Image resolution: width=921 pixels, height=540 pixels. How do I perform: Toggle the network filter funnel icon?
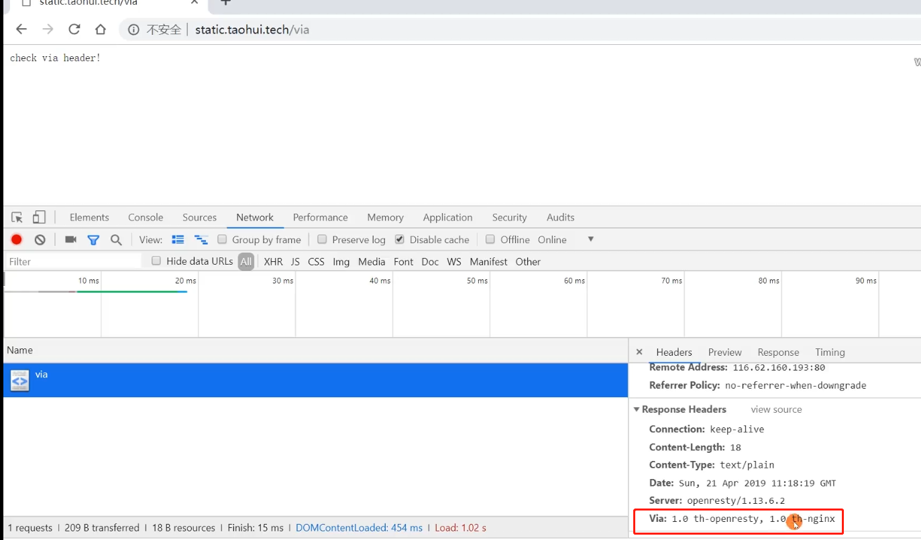tap(93, 239)
